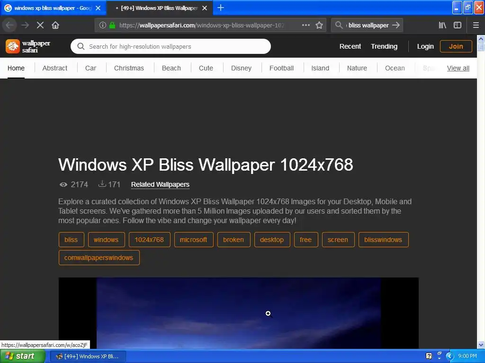This screenshot has width=485, height=363.
Task: Close the Windows XP Bliss Wallpaper tab
Action: point(205,8)
